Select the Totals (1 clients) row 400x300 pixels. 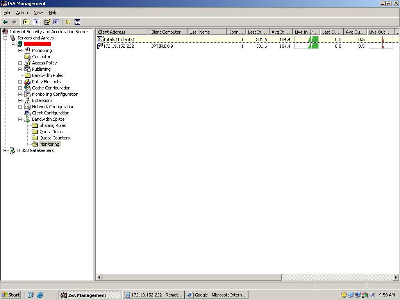[248, 39]
